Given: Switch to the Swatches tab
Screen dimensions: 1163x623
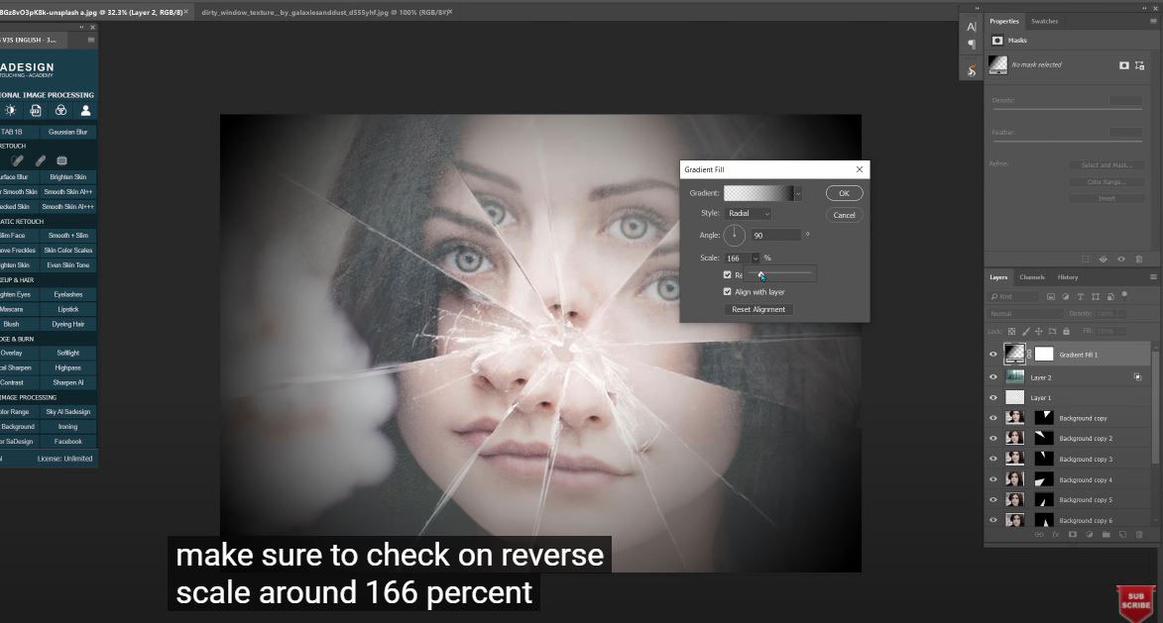Looking at the screenshot, I should point(1044,22).
